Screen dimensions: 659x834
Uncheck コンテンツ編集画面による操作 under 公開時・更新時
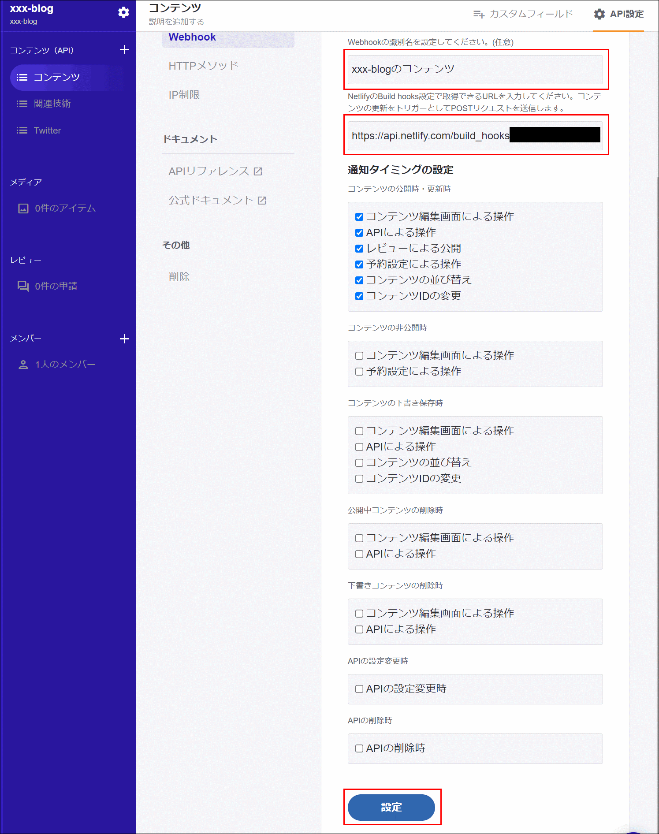tap(359, 217)
